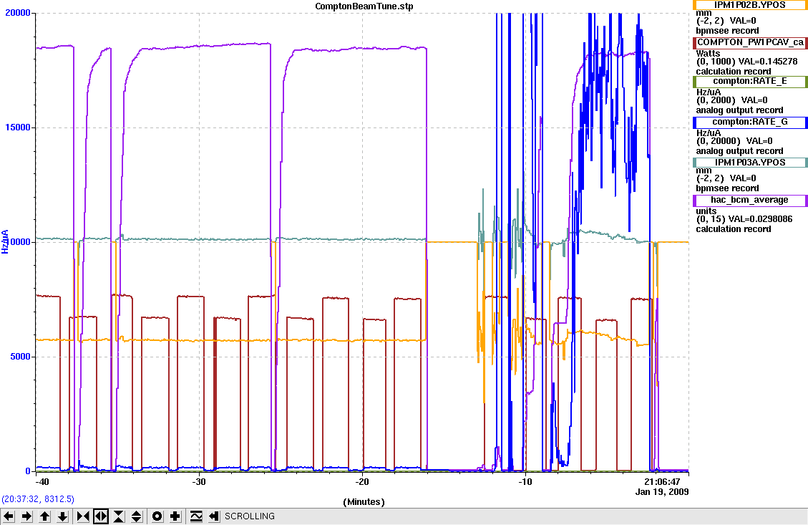This screenshot has width=808, height=525.
Task: Click the circle auto-scale icon
Action: coord(157,516)
